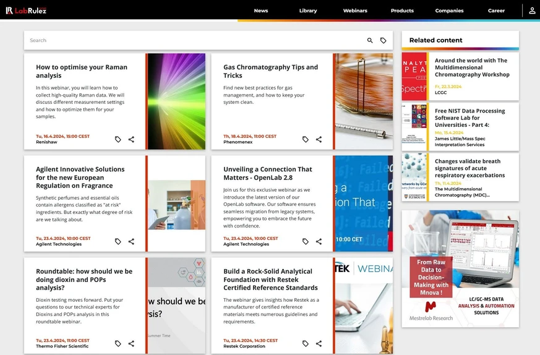This screenshot has width=540, height=355.
Task: Click 'Th, 11.4.2024' date
Action: [x=448, y=183]
